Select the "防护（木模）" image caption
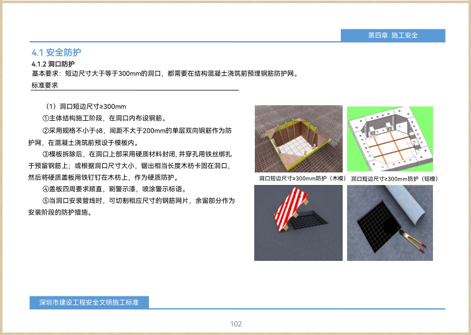 pos(302,179)
